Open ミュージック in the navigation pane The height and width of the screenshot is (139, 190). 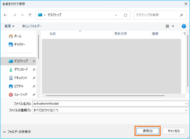18,95
